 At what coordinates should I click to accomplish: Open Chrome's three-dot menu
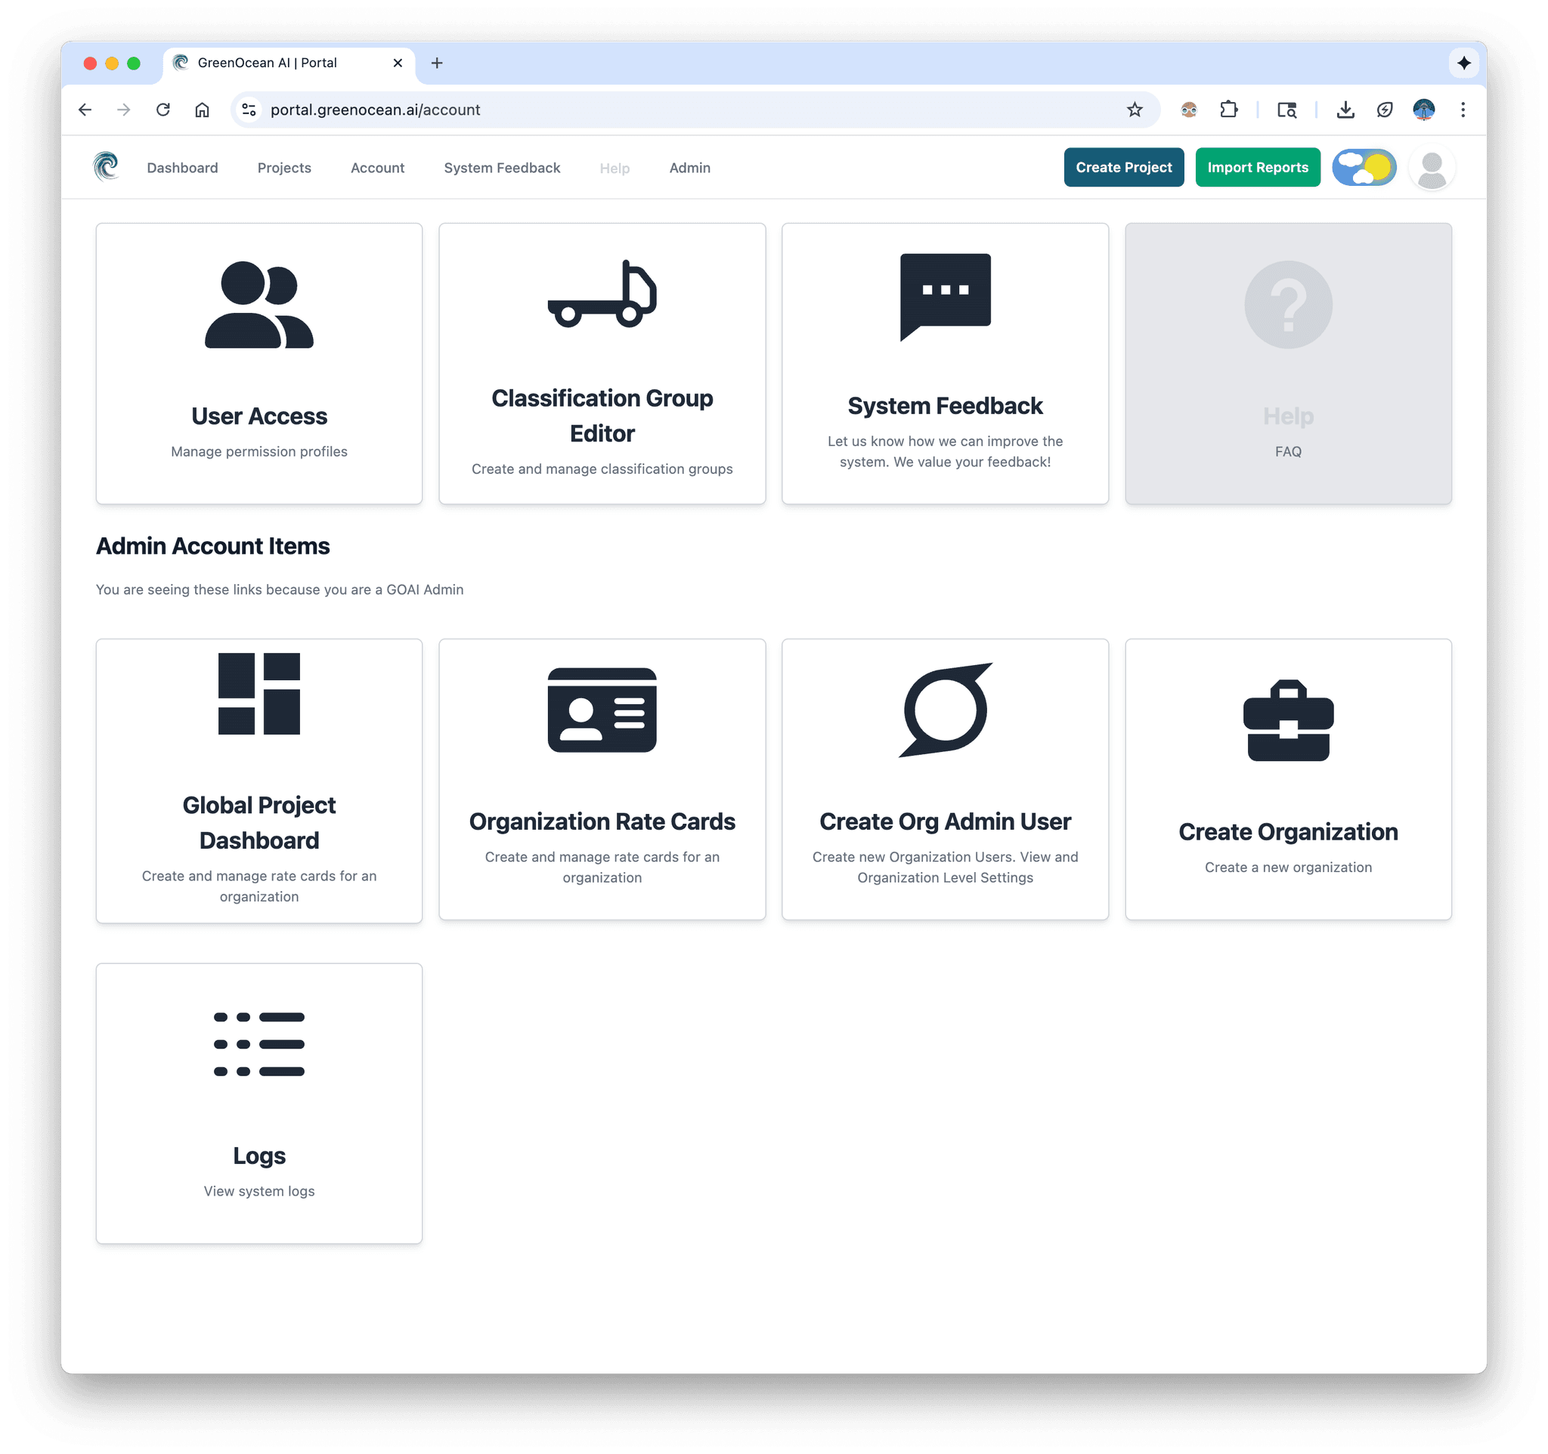tap(1463, 109)
